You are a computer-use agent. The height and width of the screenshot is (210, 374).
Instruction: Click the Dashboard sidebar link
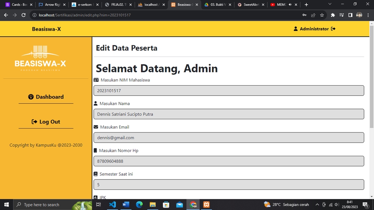click(46, 97)
